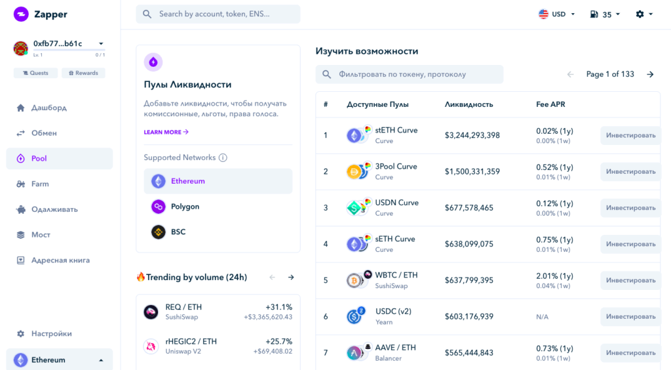Click the info icon beside Supported Networks

click(223, 157)
